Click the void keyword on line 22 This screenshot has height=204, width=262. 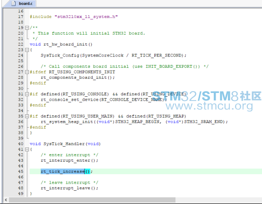click(x=35, y=45)
